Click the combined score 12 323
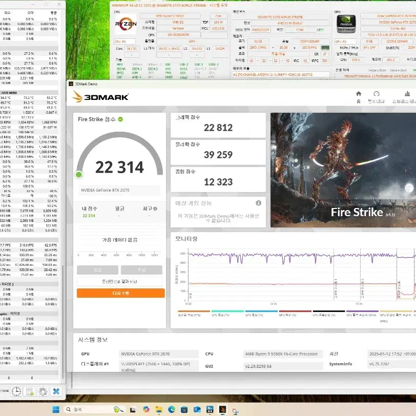Screen dimensions: 416x416 coord(218,182)
